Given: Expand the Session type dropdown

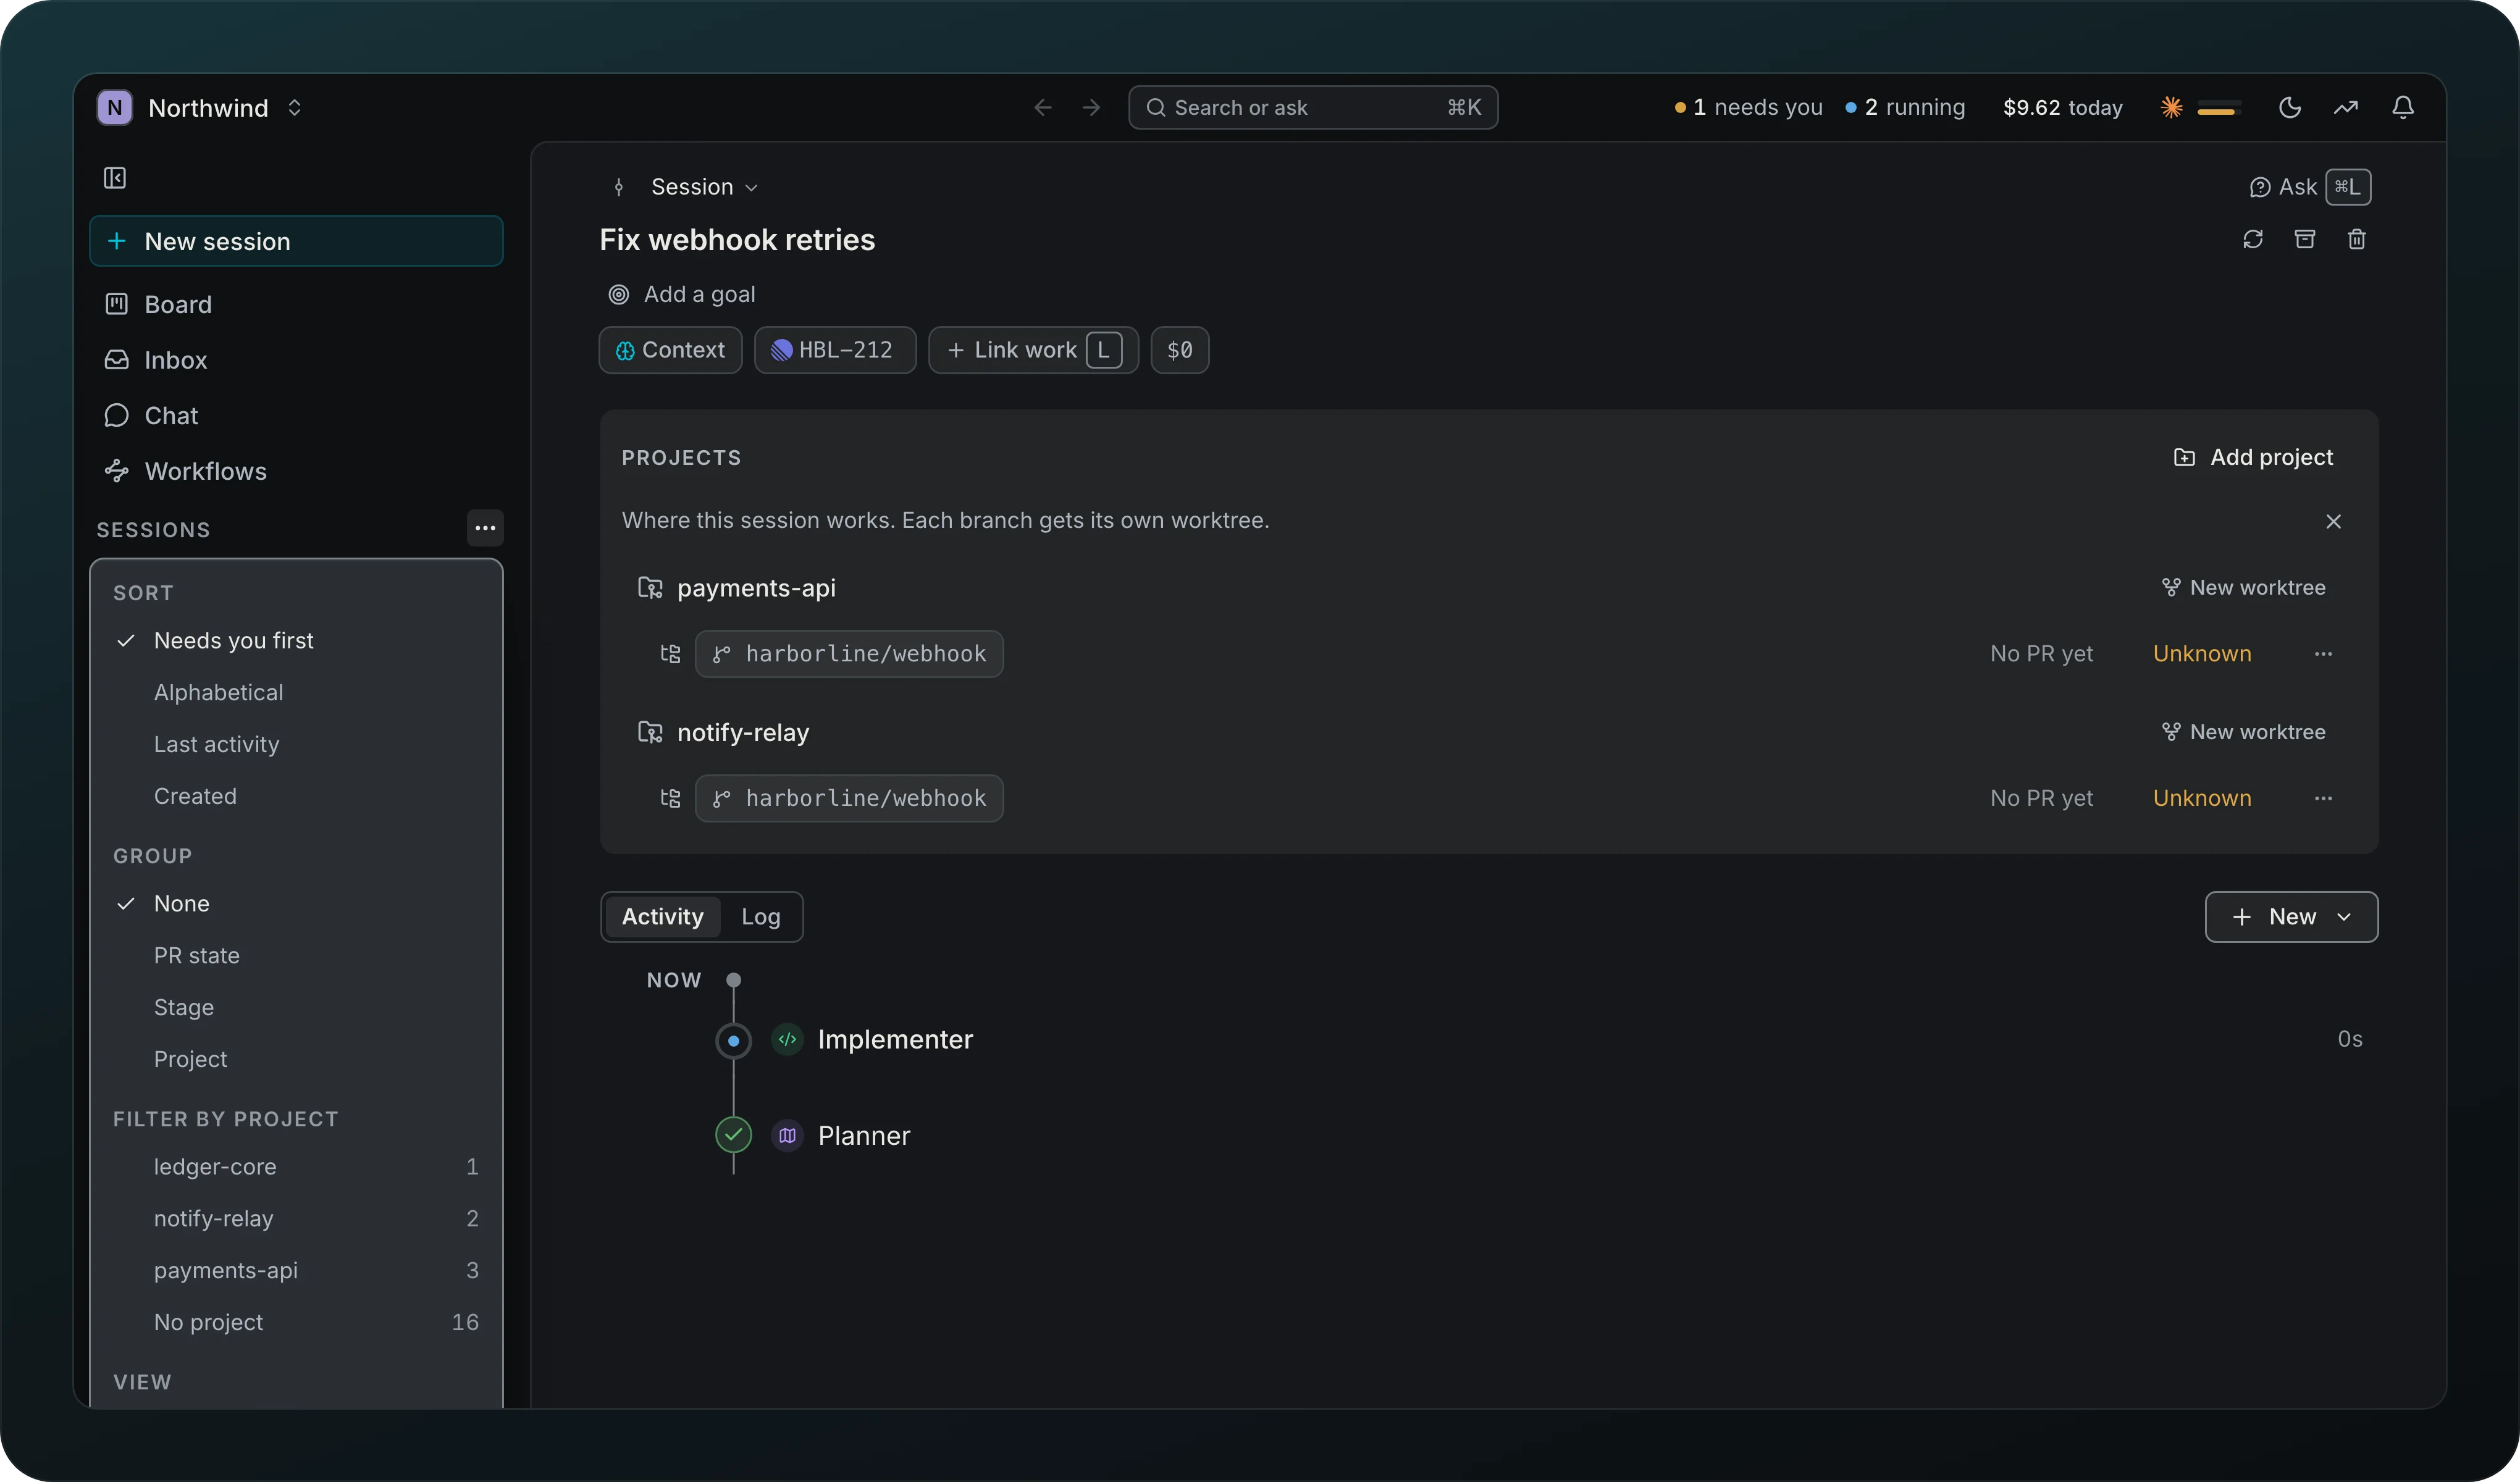Looking at the screenshot, I should coord(704,187).
